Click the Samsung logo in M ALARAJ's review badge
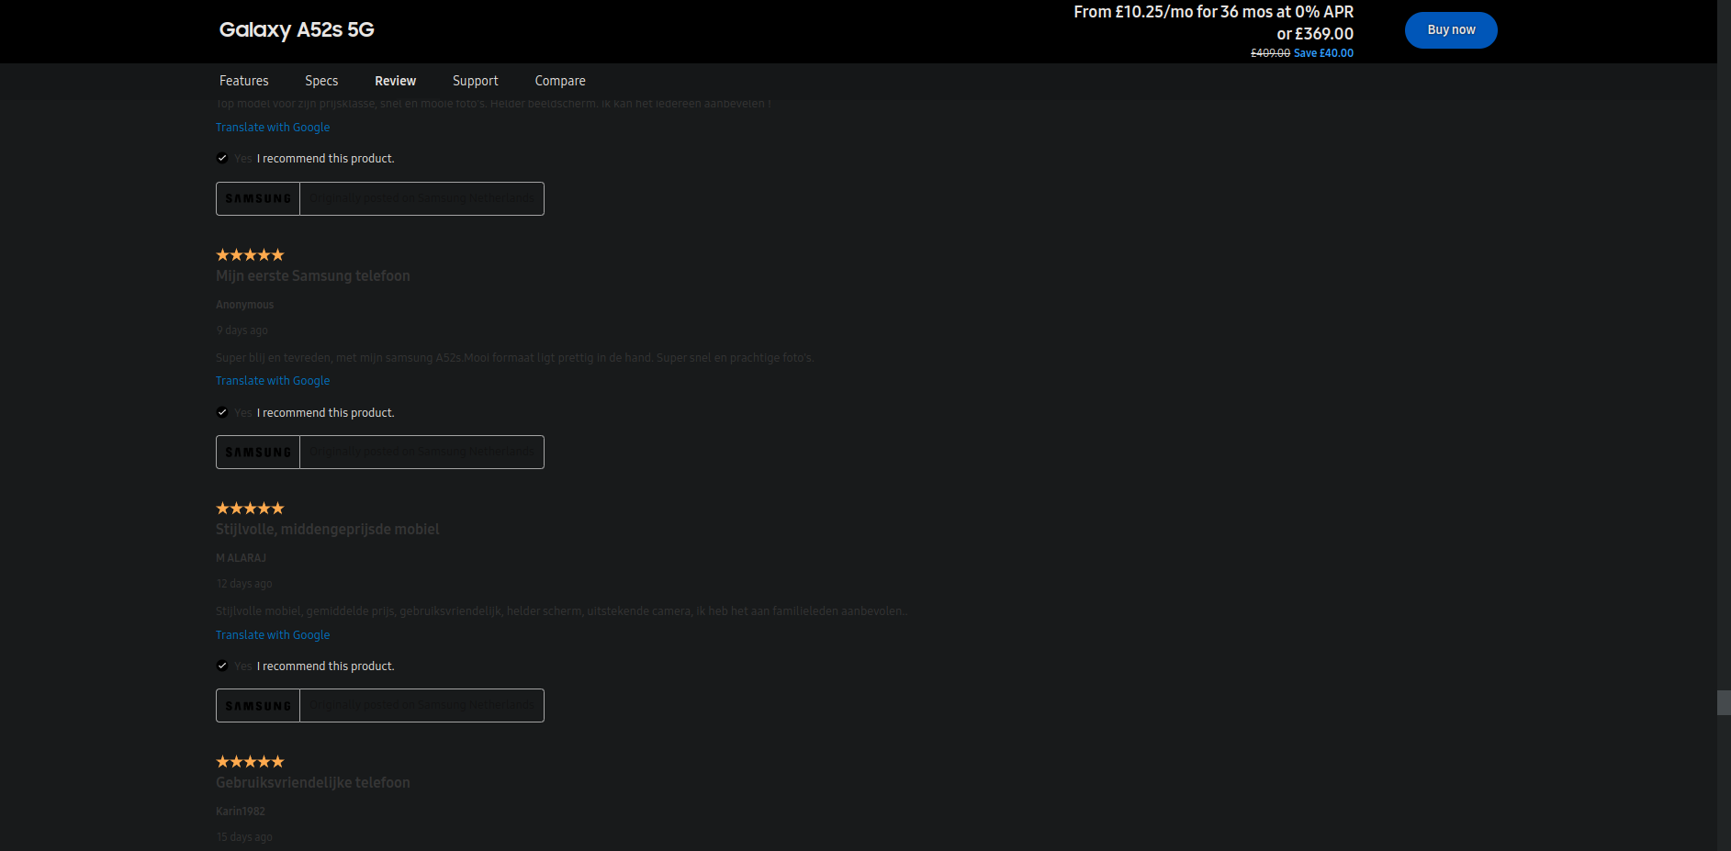1731x851 pixels. pos(257,705)
